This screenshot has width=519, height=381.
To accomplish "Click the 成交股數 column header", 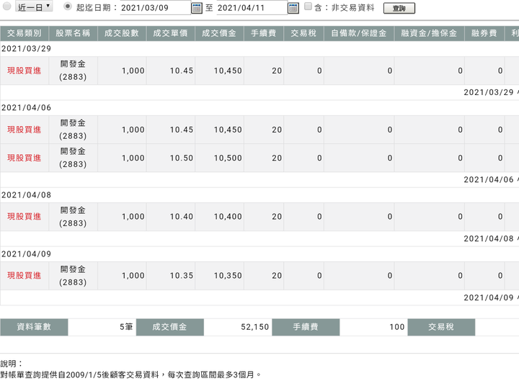I will point(122,33).
